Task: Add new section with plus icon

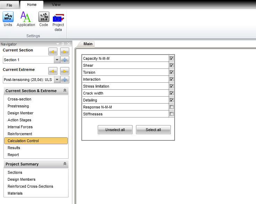Action: 64,60
